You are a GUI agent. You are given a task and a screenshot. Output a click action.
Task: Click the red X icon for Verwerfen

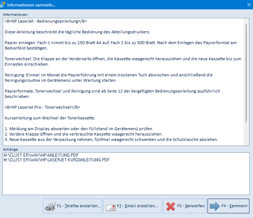point(171,207)
